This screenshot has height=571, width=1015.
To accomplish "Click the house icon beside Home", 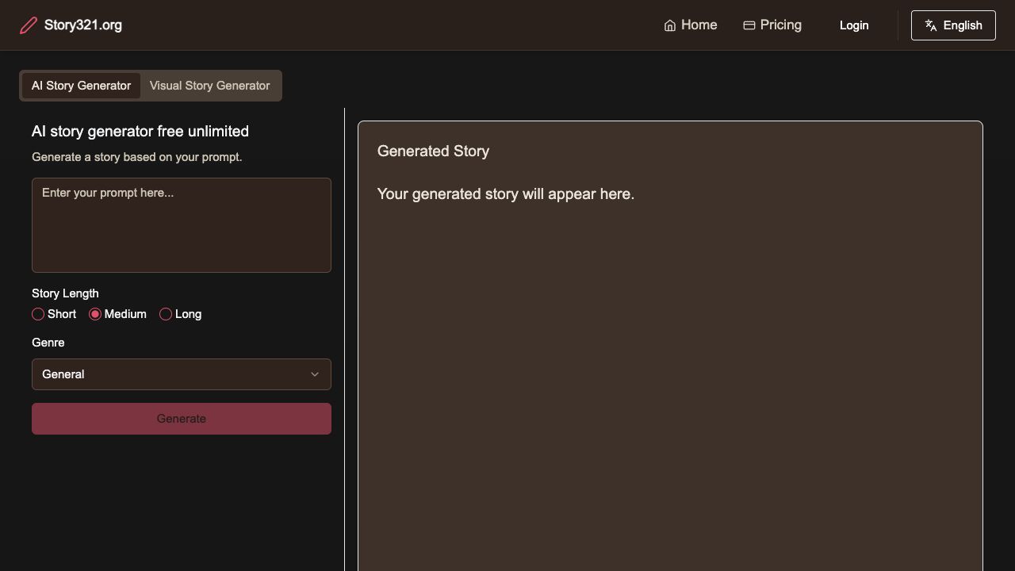I will point(670,25).
